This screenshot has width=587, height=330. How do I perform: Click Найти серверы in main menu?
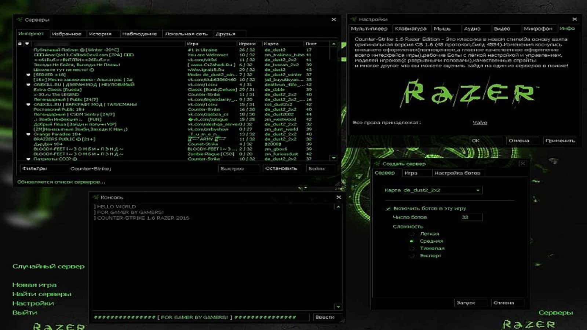(42, 294)
